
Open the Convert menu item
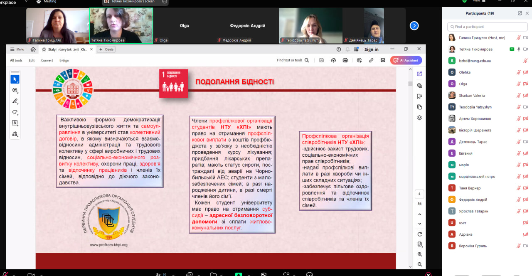[47, 60]
